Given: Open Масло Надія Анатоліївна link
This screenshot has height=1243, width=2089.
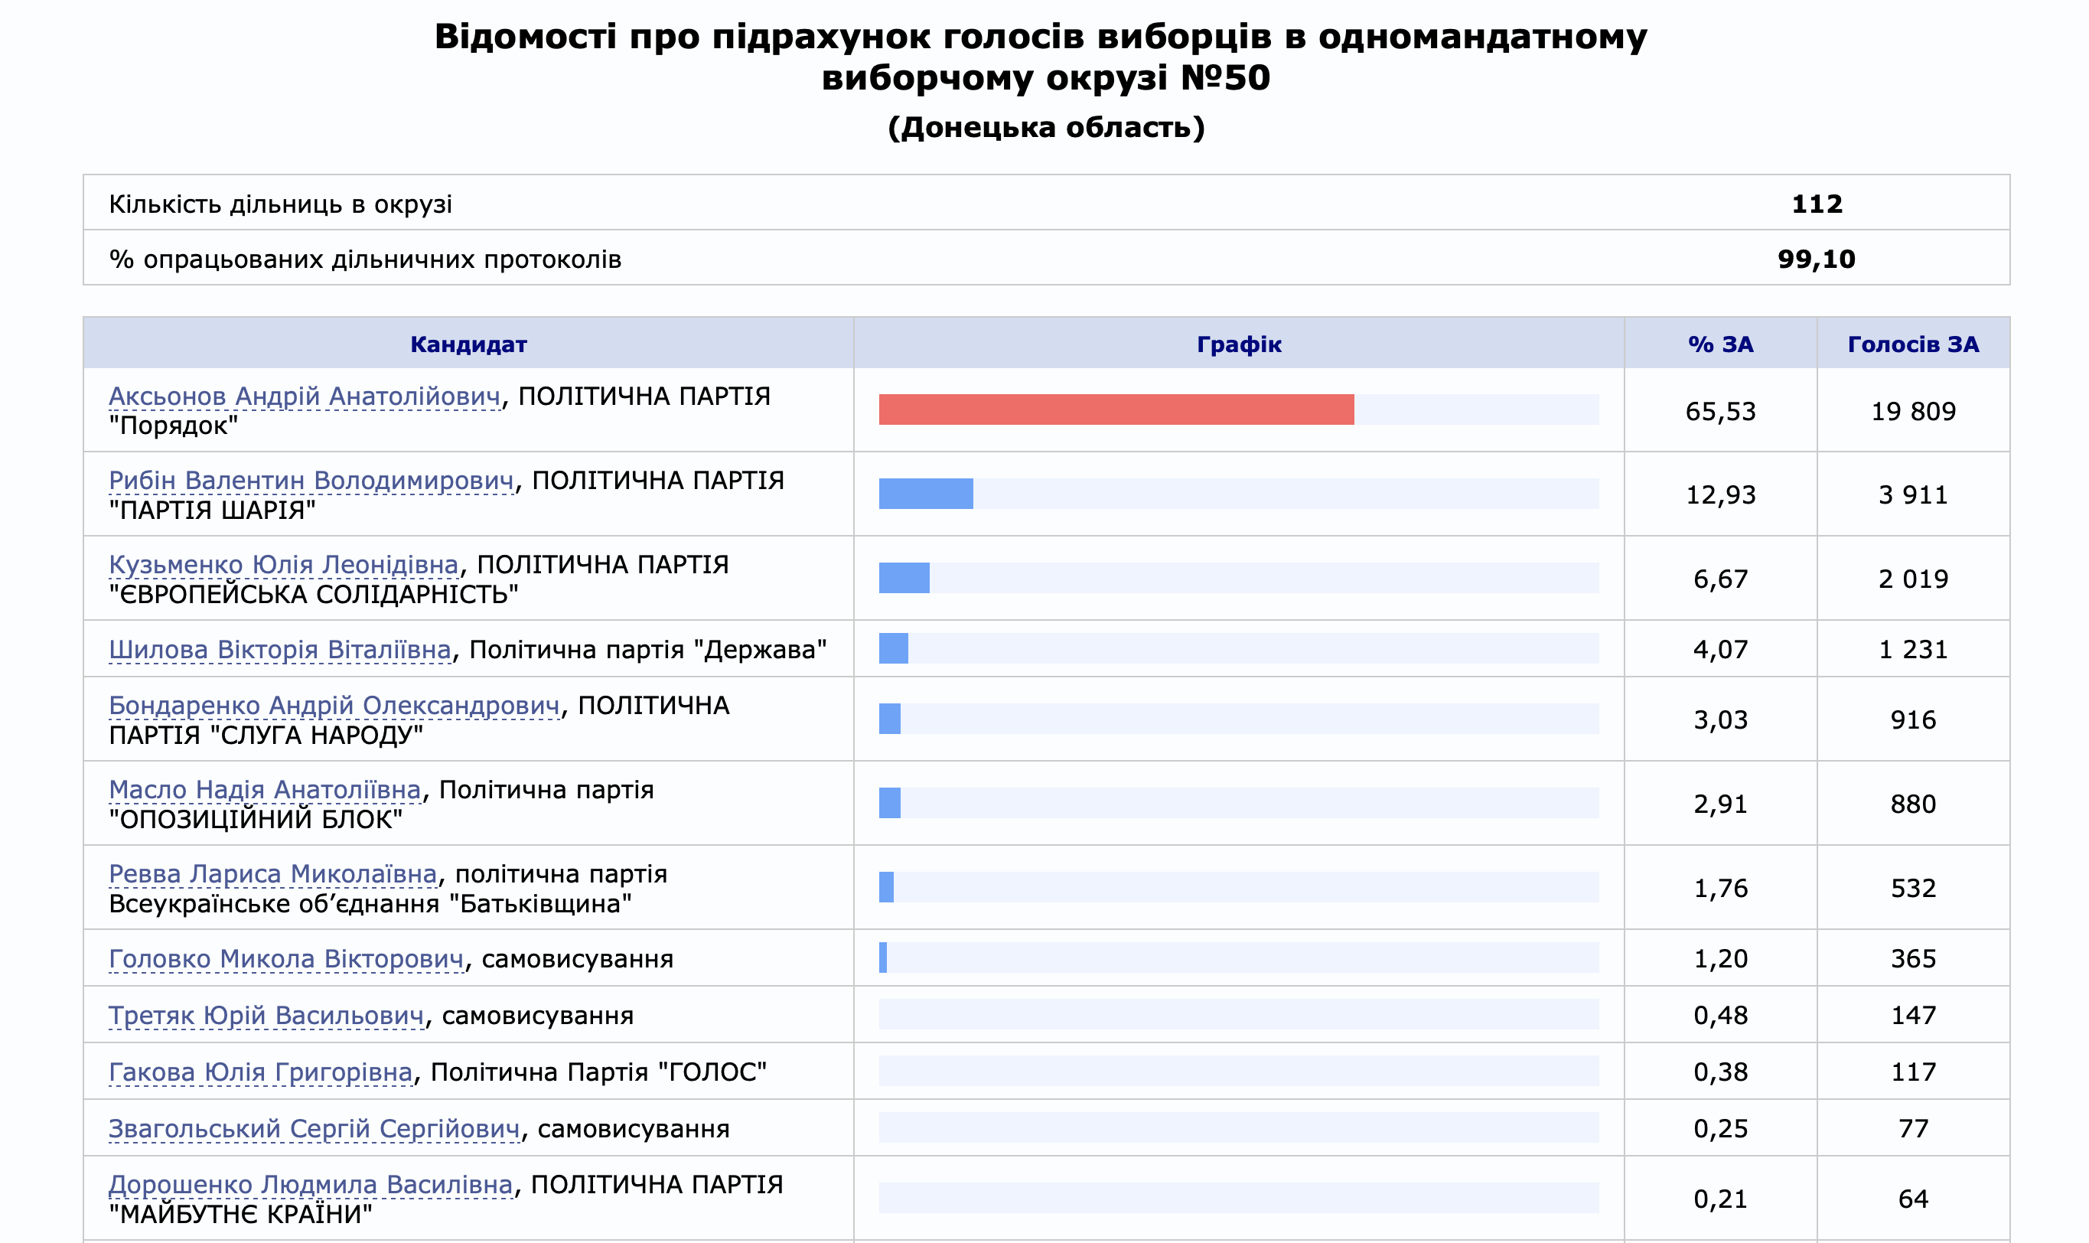Looking at the screenshot, I should point(265,790).
